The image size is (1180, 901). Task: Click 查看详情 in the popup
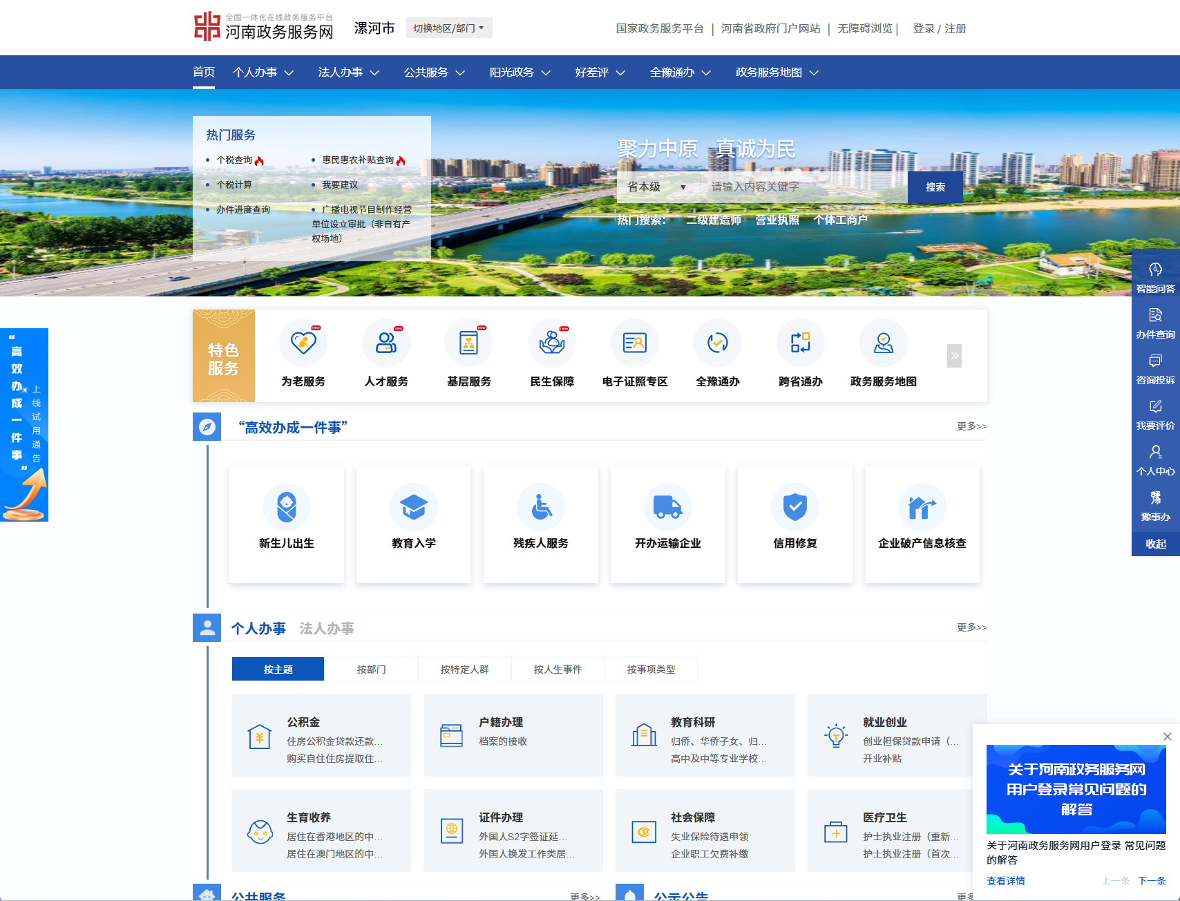tap(1006, 880)
